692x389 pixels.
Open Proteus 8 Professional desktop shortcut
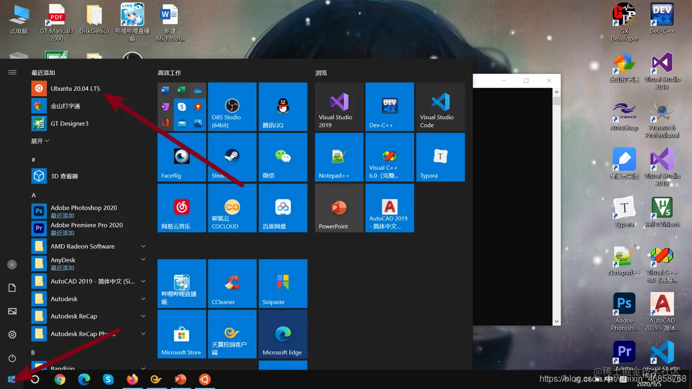click(662, 119)
